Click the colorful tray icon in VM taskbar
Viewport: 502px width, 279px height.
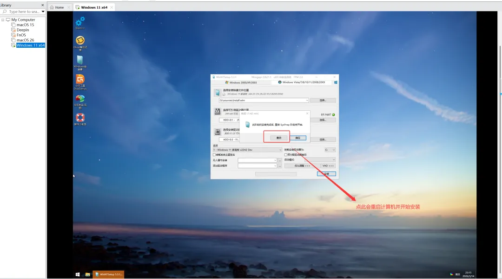(x=451, y=274)
